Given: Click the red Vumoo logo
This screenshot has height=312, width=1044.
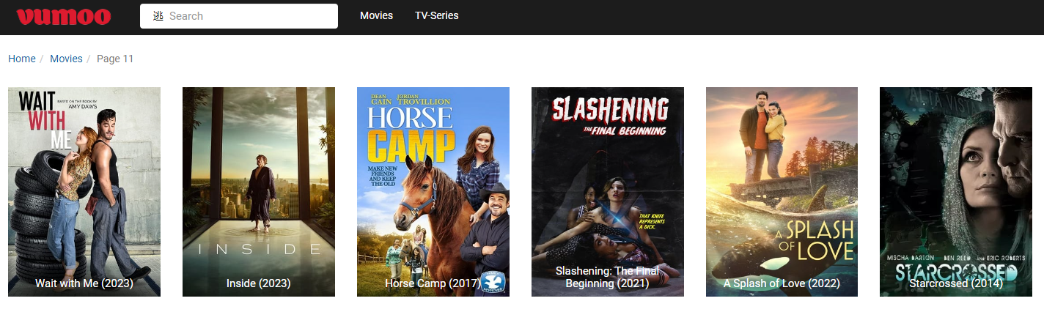Looking at the screenshot, I should (64, 16).
